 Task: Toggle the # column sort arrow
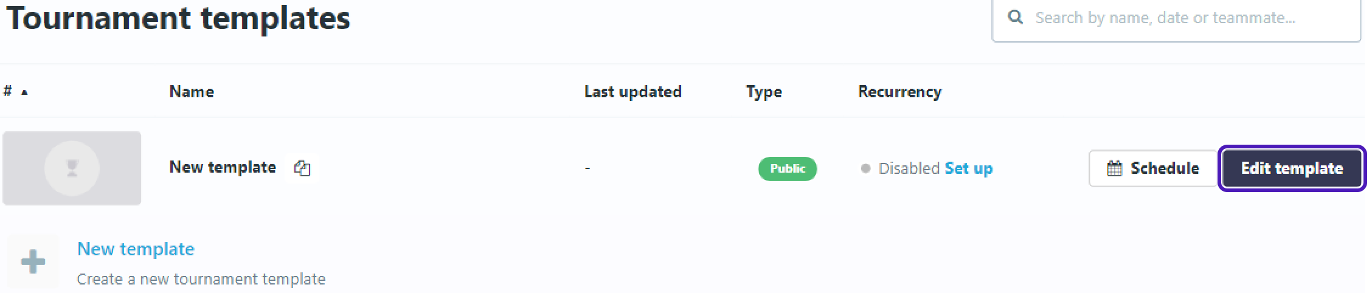(x=24, y=92)
